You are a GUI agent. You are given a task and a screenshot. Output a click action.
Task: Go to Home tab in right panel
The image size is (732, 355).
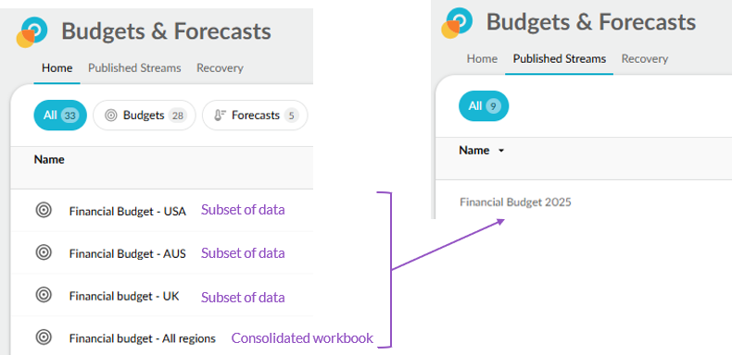point(482,58)
